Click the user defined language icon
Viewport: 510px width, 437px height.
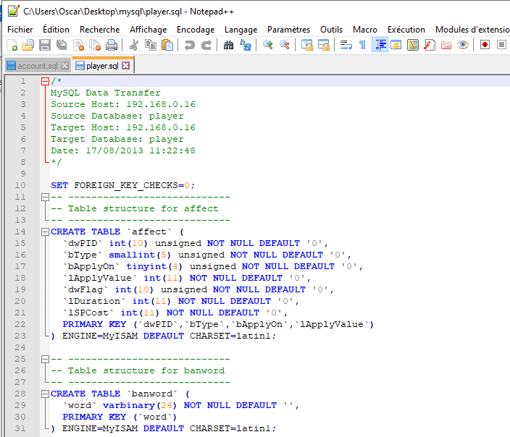point(396,45)
